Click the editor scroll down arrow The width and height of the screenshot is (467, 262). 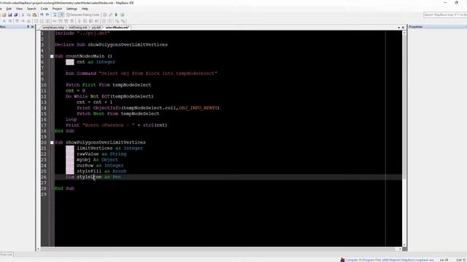(404, 245)
